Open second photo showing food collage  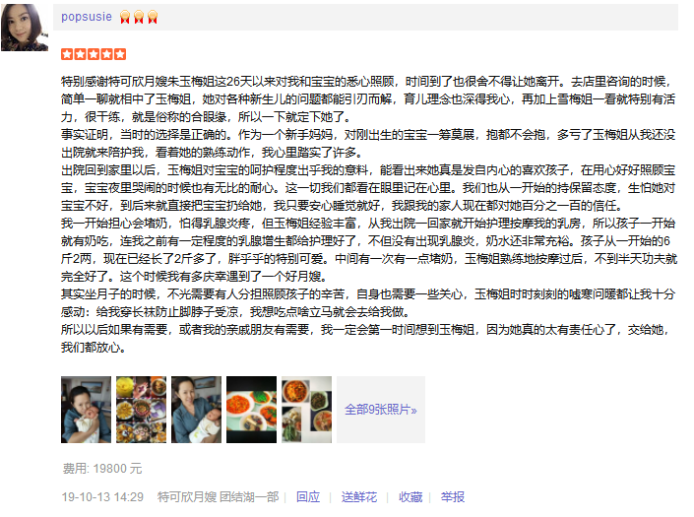(x=141, y=410)
